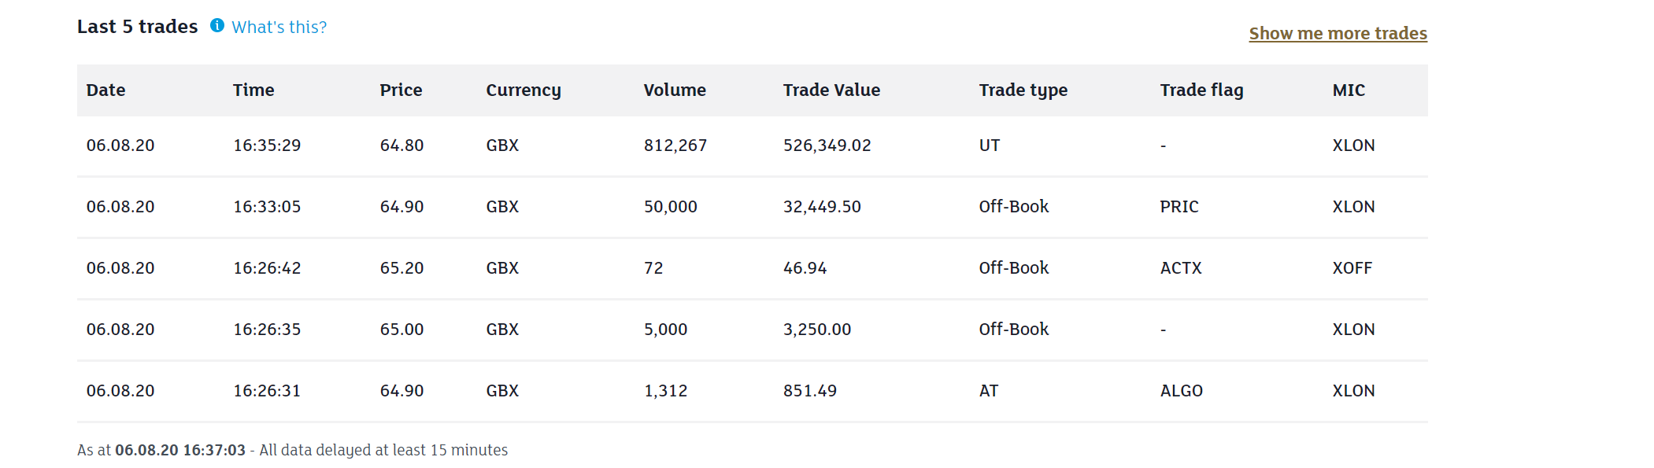Click the Trade flag column header
The height and width of the screenshot is (468, 1654).
[1201, 90]
